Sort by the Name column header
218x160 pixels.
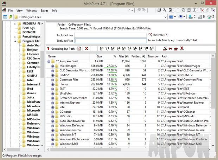pos(68,56)
